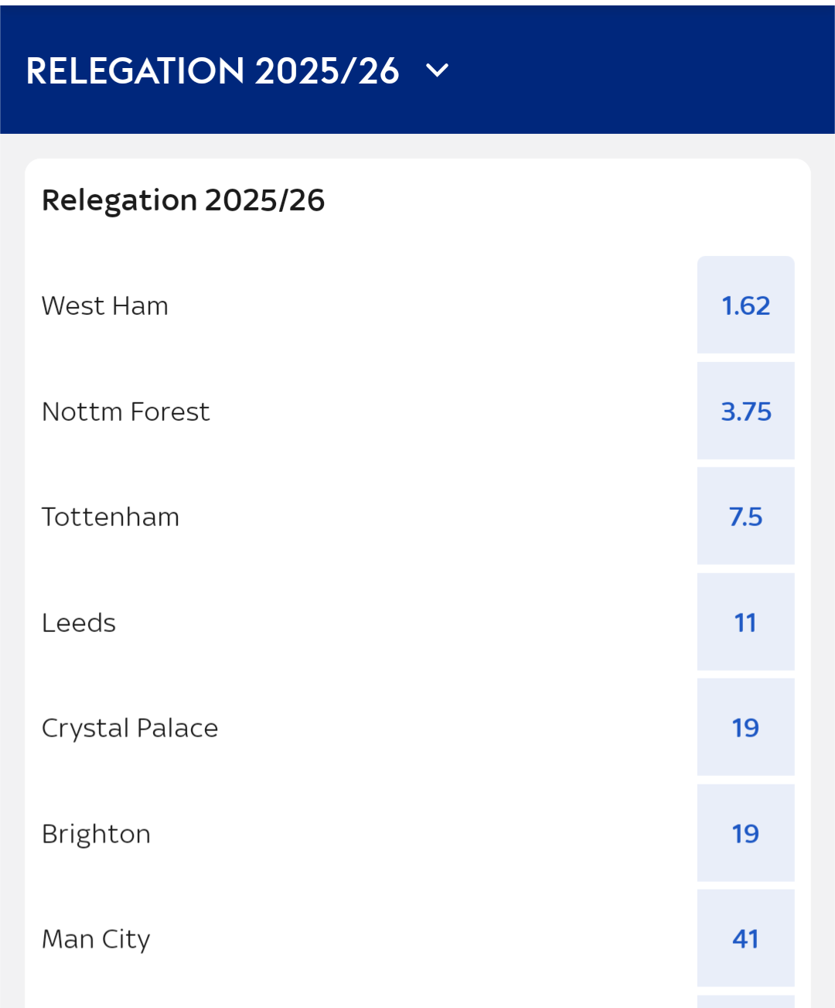Viewport: 835px width, 1008px height.
Task: Click the partially visible odds button below Man City
Action: coord(745,1002)
